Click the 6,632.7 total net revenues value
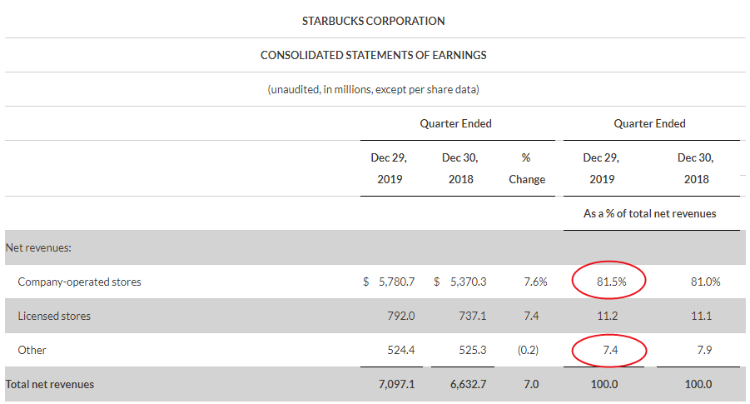The width and height of the screenshot is (750, 404). pos(468,384)
